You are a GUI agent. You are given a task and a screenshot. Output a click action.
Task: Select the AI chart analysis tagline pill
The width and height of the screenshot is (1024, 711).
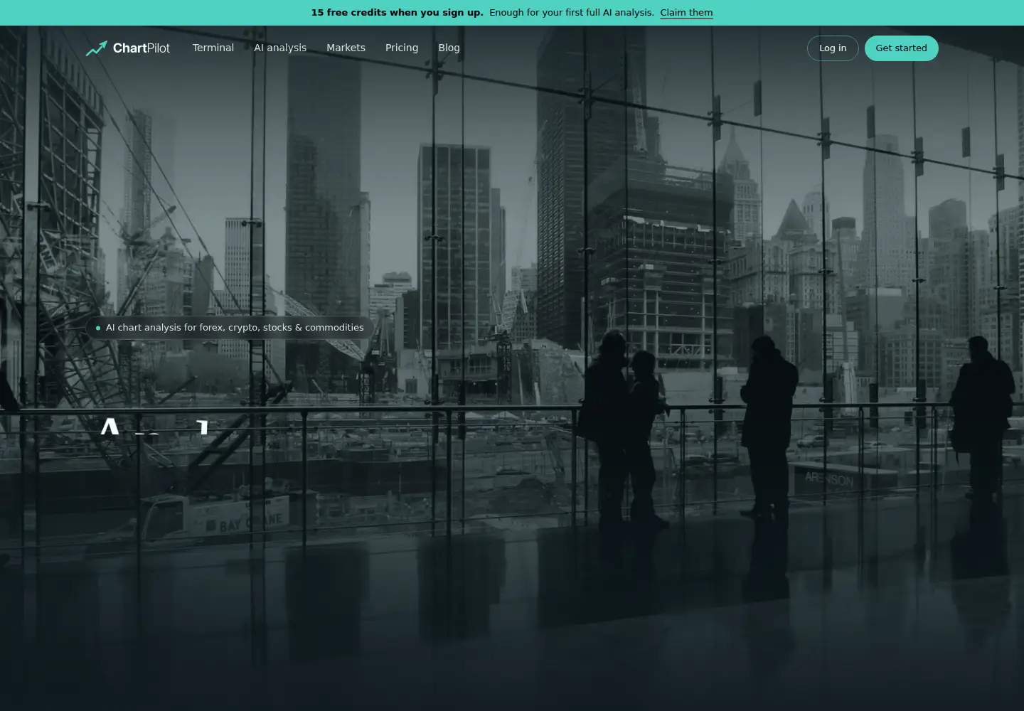point(229,328)
